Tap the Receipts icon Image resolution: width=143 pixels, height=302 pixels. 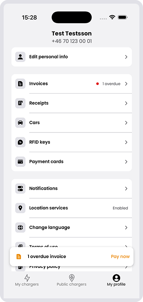pyautogui.click(x=20, y=103)
